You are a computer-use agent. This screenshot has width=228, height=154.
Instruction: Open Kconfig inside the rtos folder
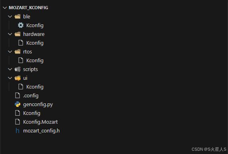35,61
